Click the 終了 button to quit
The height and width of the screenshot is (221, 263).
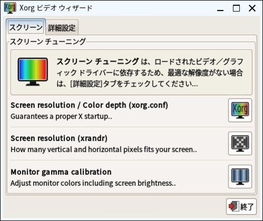(241, 207)
